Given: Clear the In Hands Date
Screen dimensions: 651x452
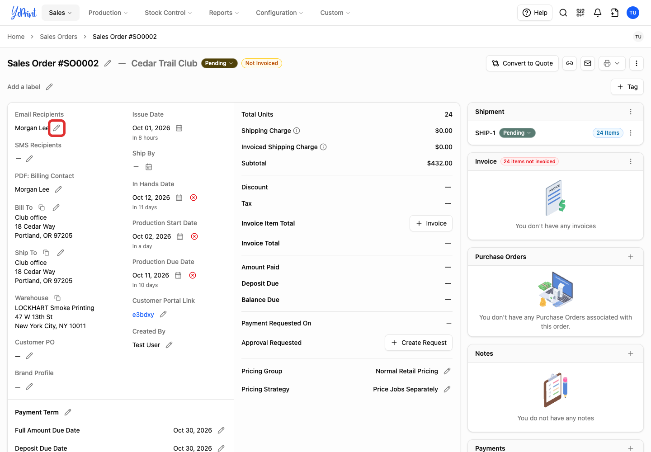Looking at the screenshot, I should [193, 198].
